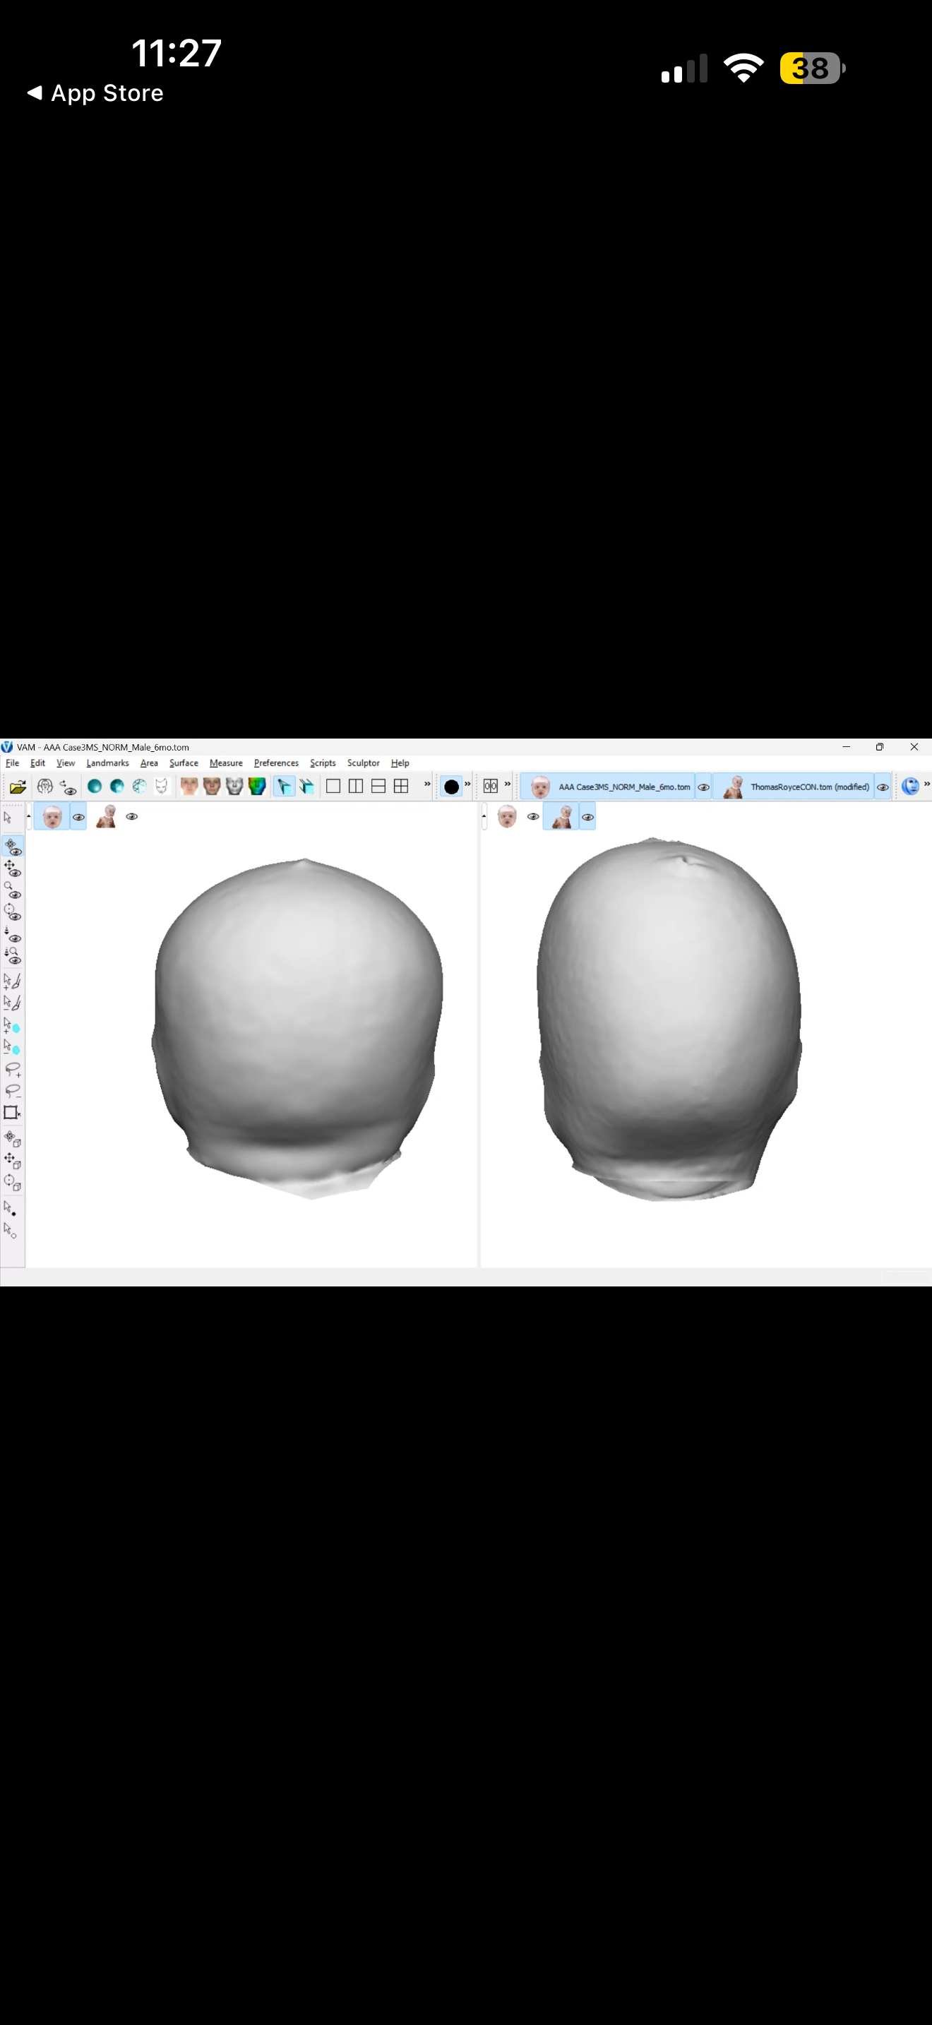Toggle seated-child surface visibility in left pane
Viewport: 932px width, 2025px height.
coord(132,817)
